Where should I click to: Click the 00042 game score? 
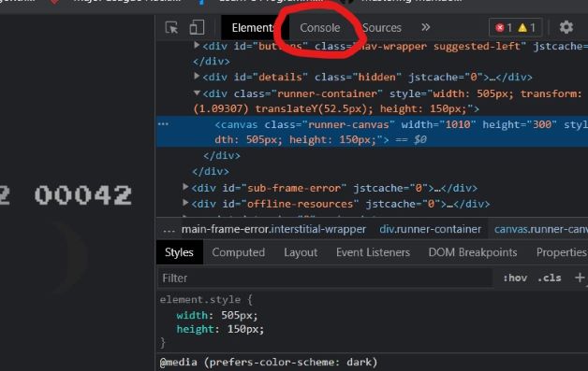(x=83, y=195)
